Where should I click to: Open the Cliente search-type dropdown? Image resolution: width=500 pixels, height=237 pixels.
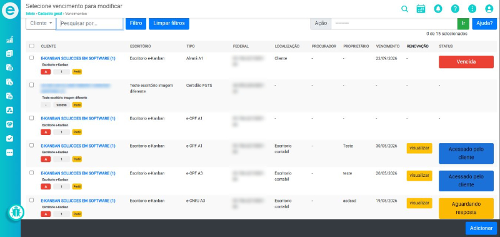(x=41, y=23)
